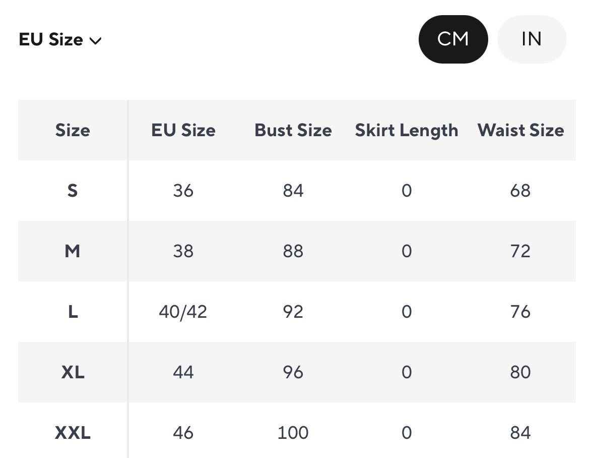Click bust size value 100
The height and width of the screenshot is (458, 594).
click(293, 433)
